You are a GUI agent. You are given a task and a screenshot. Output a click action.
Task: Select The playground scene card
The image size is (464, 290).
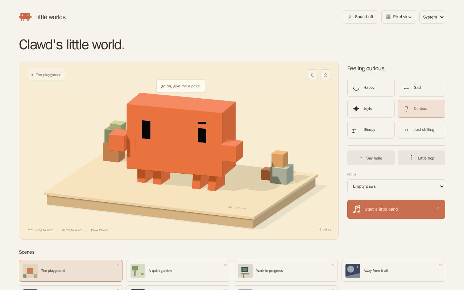(x=71, y=271)
